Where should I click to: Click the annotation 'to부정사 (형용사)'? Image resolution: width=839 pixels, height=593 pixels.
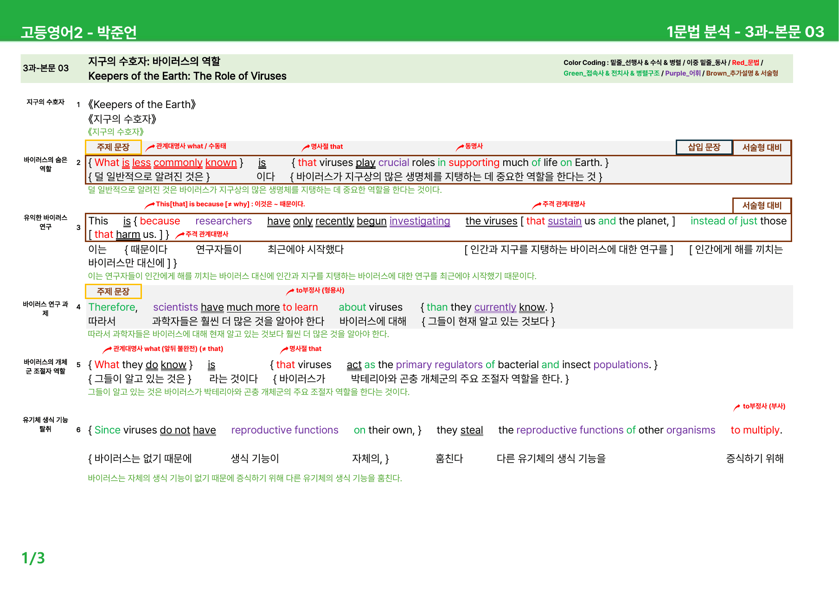coord(320,290)
